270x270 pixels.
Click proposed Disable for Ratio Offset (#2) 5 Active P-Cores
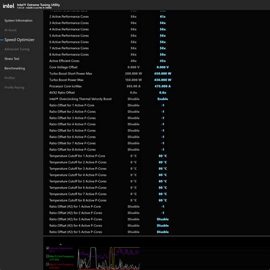pos(162,232)
